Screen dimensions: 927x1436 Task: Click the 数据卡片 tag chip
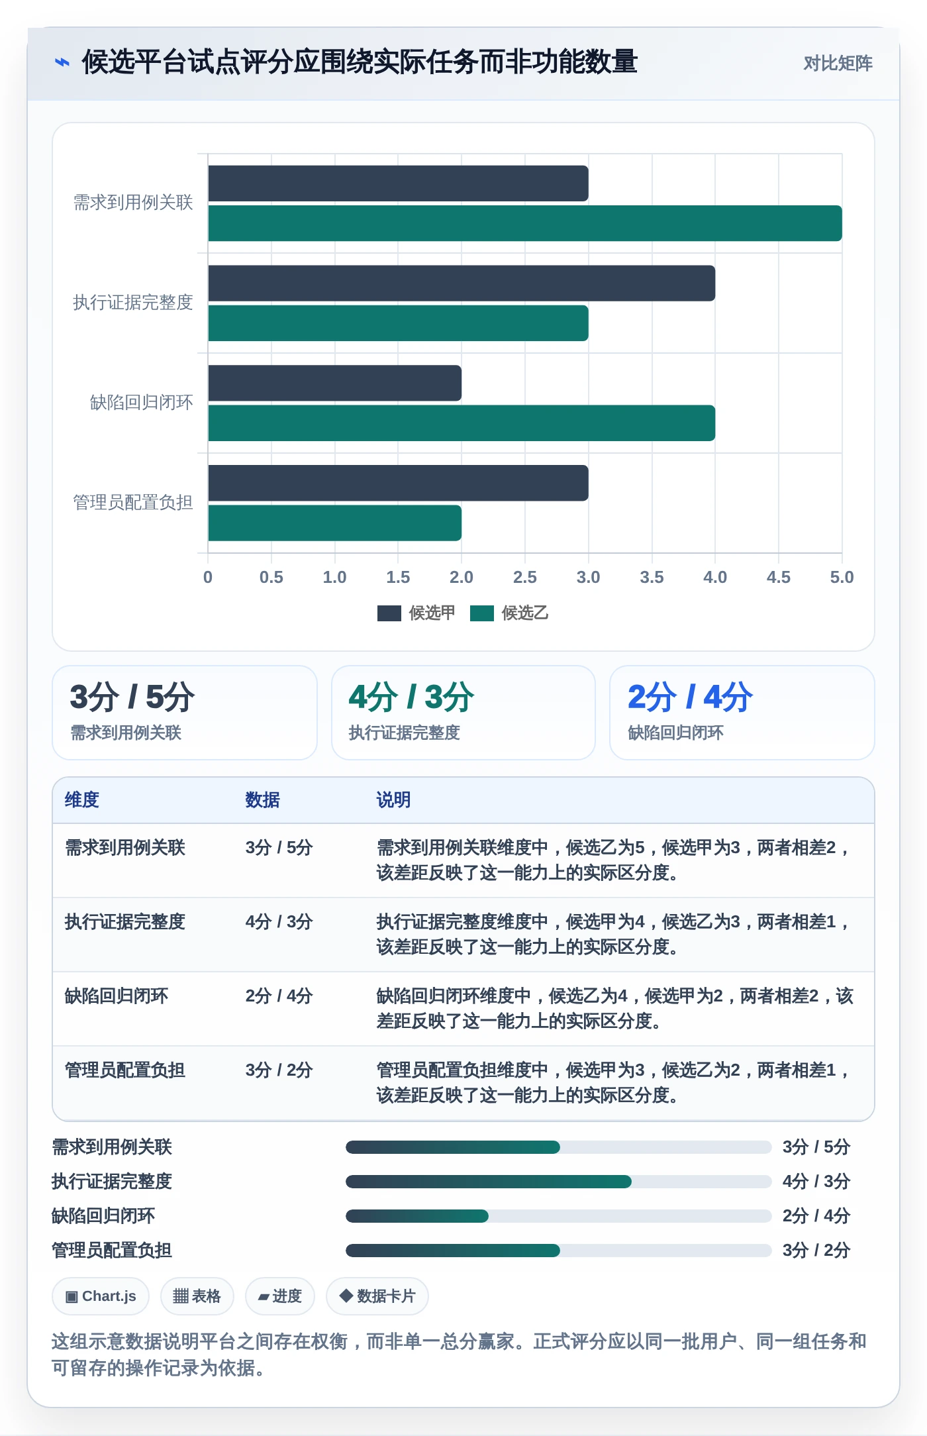[377, 1296]
